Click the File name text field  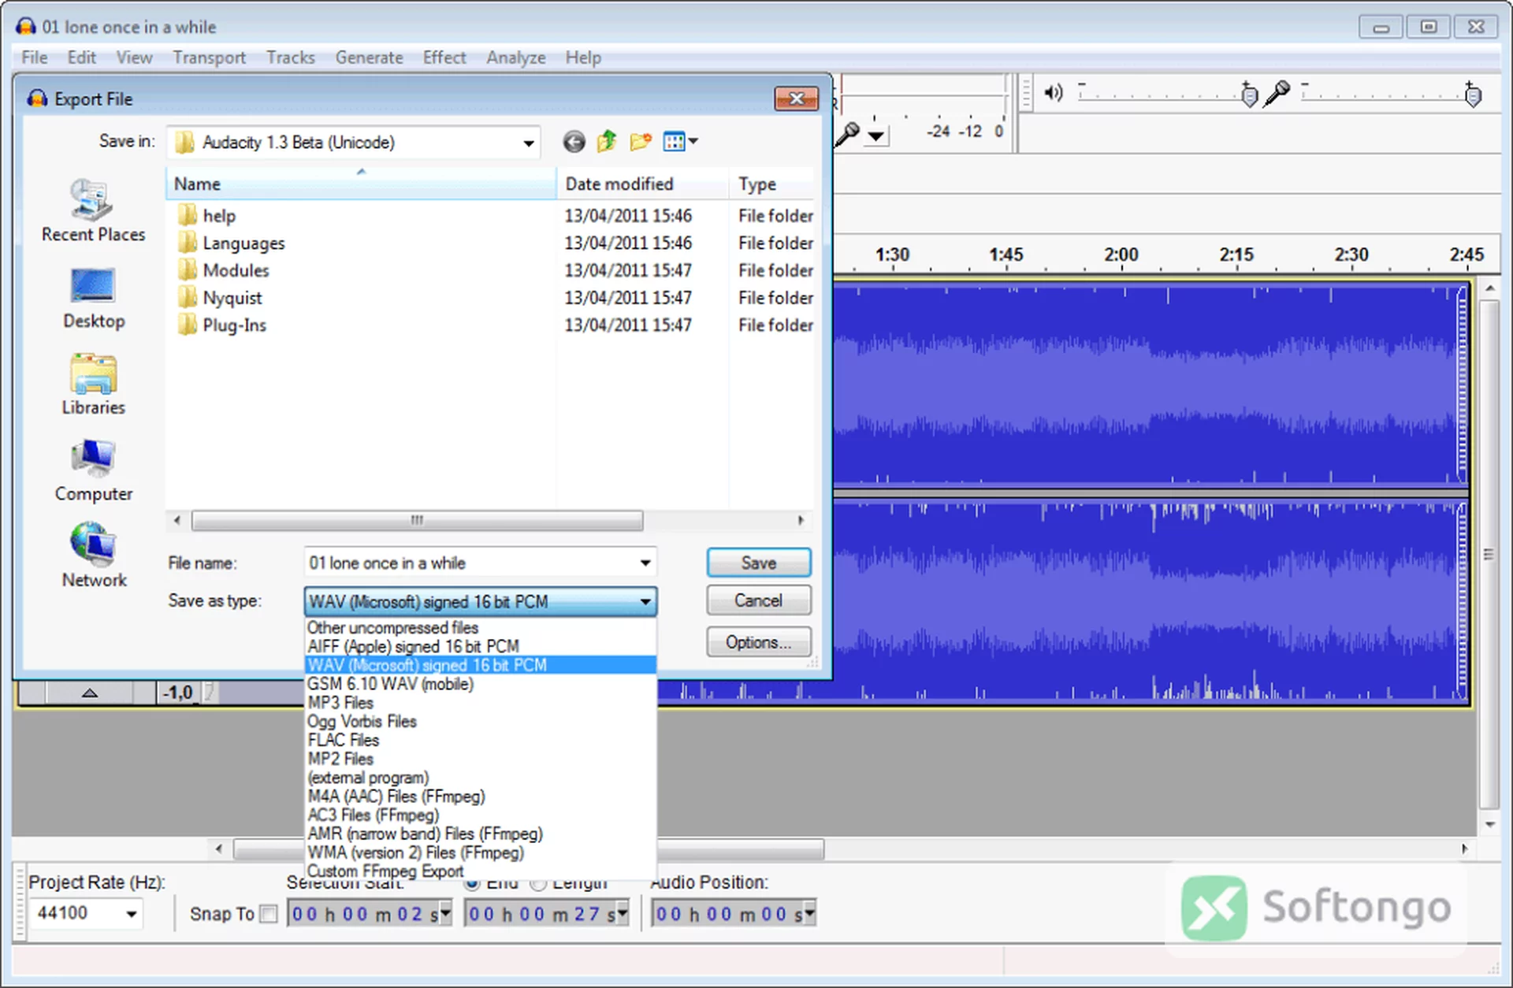click(x=471, y=563)
